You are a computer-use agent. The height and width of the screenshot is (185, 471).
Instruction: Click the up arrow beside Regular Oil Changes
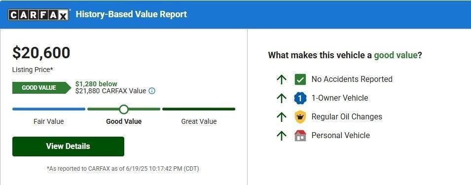point(281,117)
